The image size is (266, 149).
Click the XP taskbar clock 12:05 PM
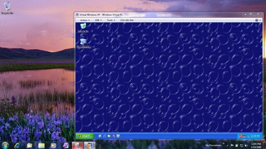coord(255,136)
